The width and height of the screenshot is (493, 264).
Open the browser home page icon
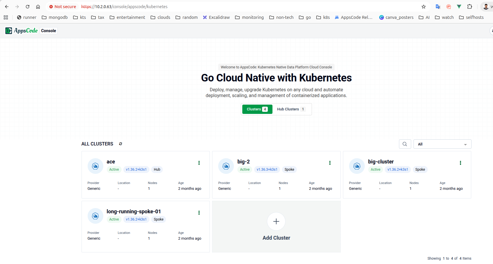tap(38, 7)
